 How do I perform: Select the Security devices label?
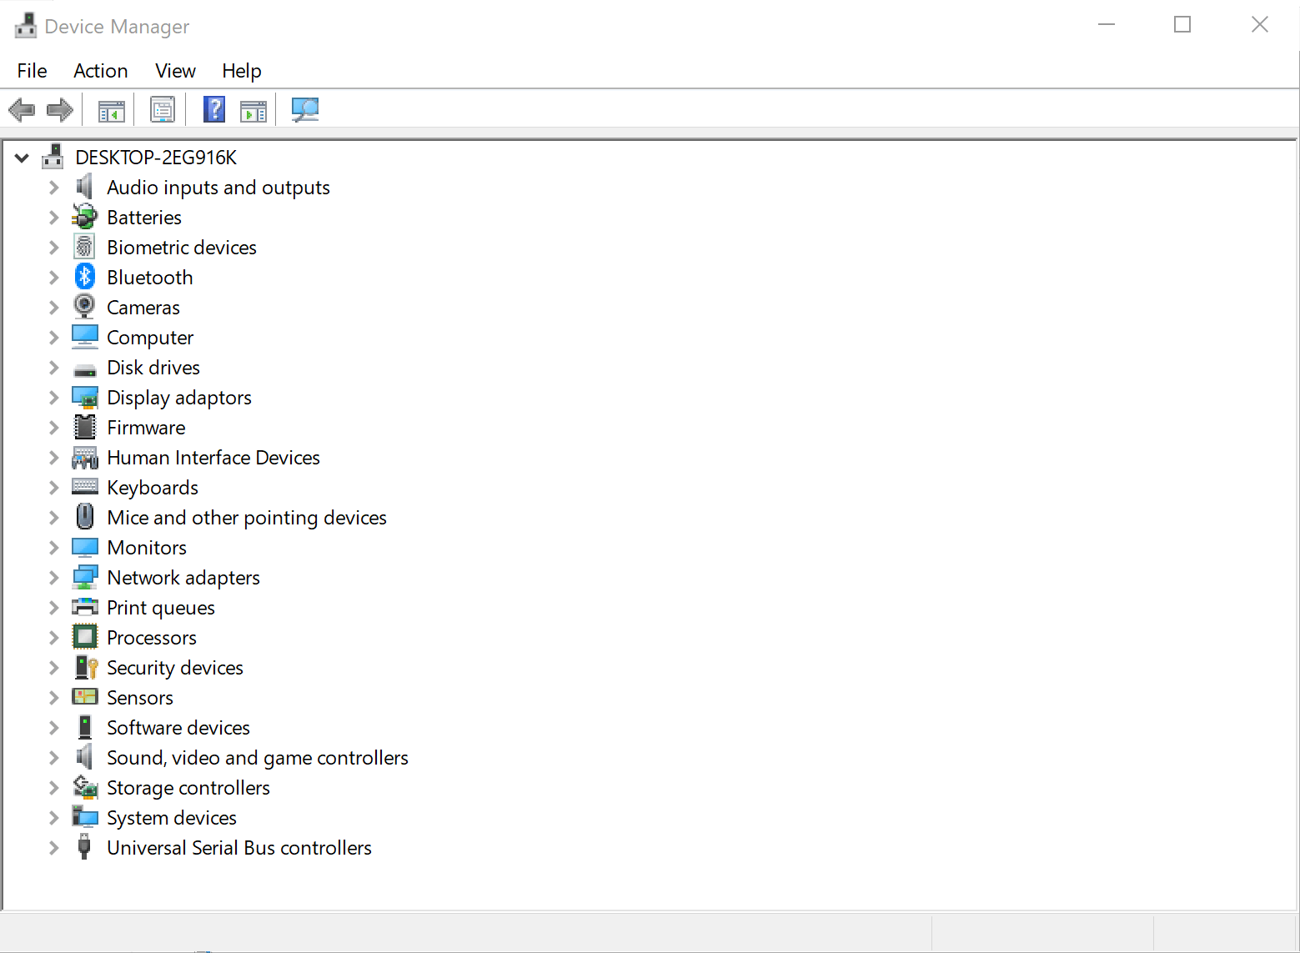175,668
